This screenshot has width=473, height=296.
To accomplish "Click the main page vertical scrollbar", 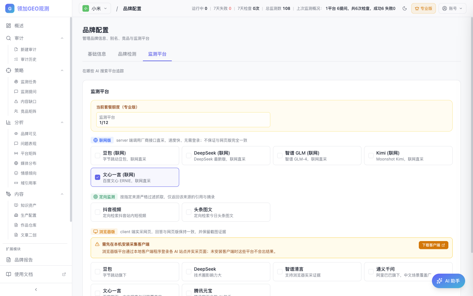I will pyautogui.click(x=472, y=135).
